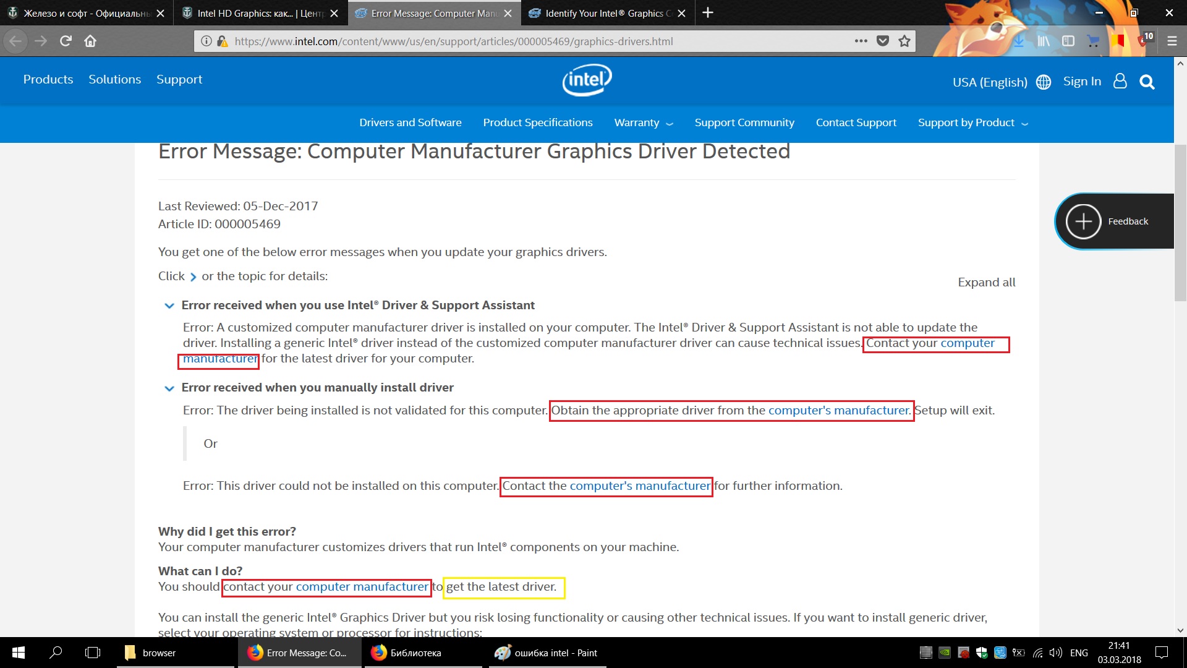Open Support Community
This screenshot has height=668, width=1187.
point(744,122)
